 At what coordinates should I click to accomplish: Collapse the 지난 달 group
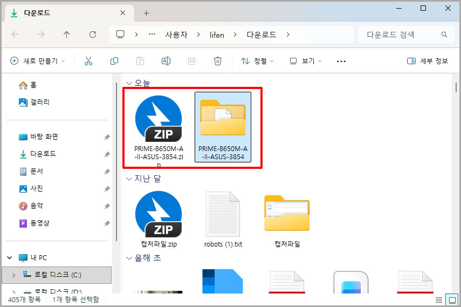pos(129,179)
